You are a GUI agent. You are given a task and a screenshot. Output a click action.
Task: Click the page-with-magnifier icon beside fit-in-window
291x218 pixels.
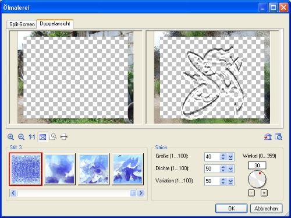53,137
